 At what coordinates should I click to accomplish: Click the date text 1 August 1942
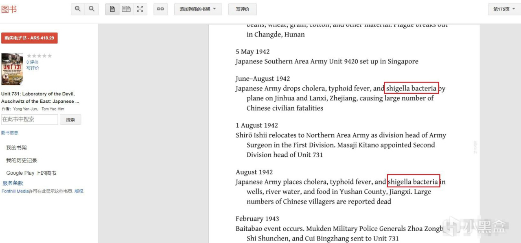coord(257,126)
